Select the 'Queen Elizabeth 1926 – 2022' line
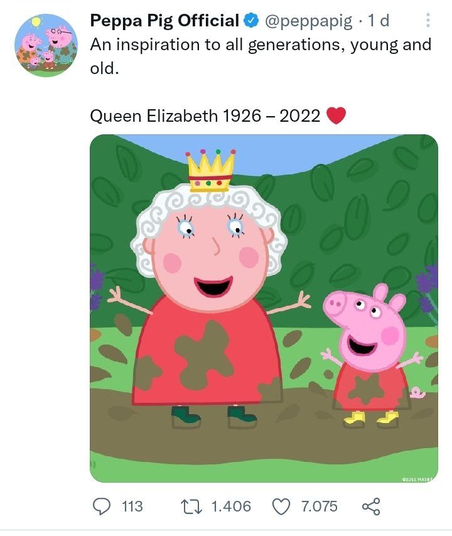This screenshot has width=452, height=536. pyautogui.click(x=205, y=116)
